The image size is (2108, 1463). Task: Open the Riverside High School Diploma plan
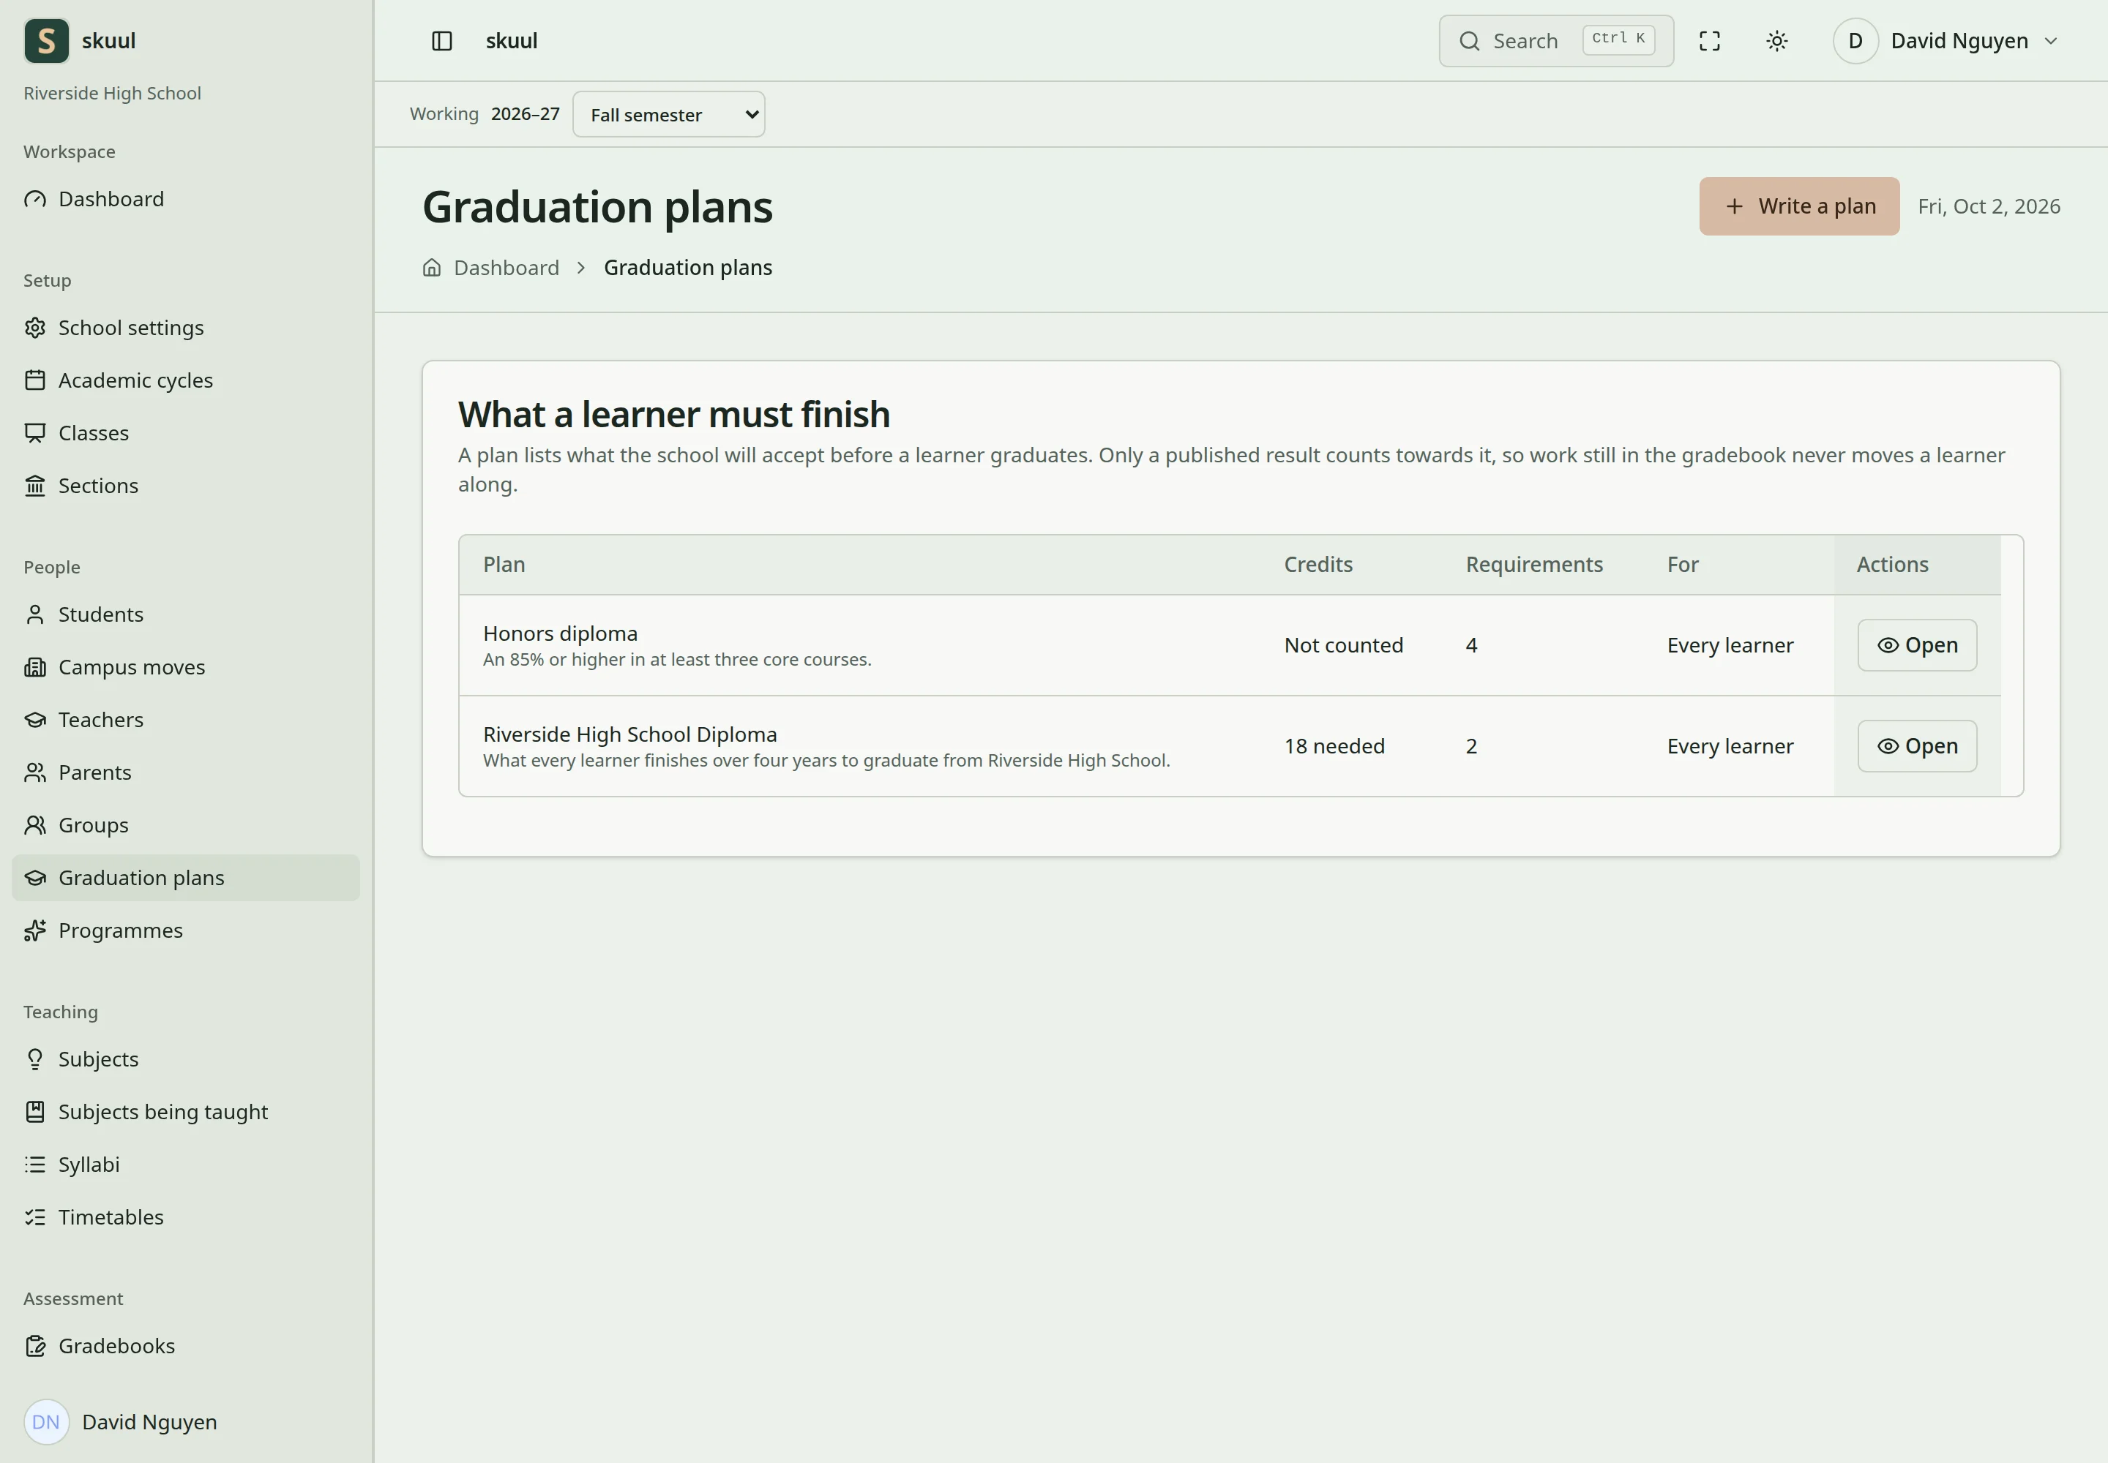pos(1917,746)
